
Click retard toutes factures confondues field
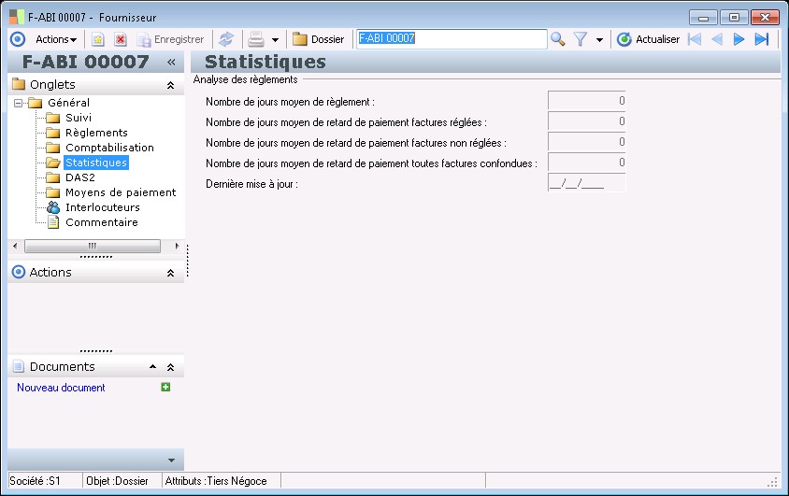click(587, 163)
